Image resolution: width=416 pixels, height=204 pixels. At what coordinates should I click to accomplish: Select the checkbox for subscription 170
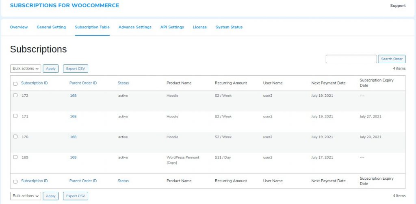coord(15,137)
